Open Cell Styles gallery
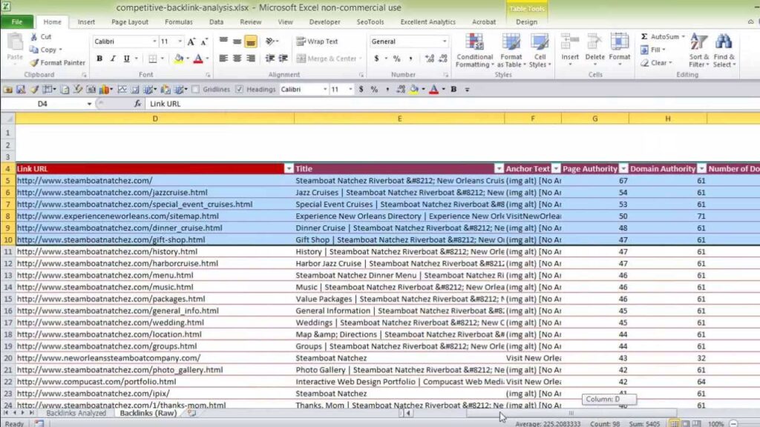Image resolution: width=760 pixels, height=427 pixels. click(x=540, y=50)
